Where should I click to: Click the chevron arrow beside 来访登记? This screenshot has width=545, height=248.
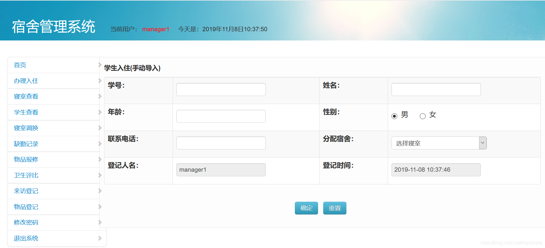(x=100, y=191)
